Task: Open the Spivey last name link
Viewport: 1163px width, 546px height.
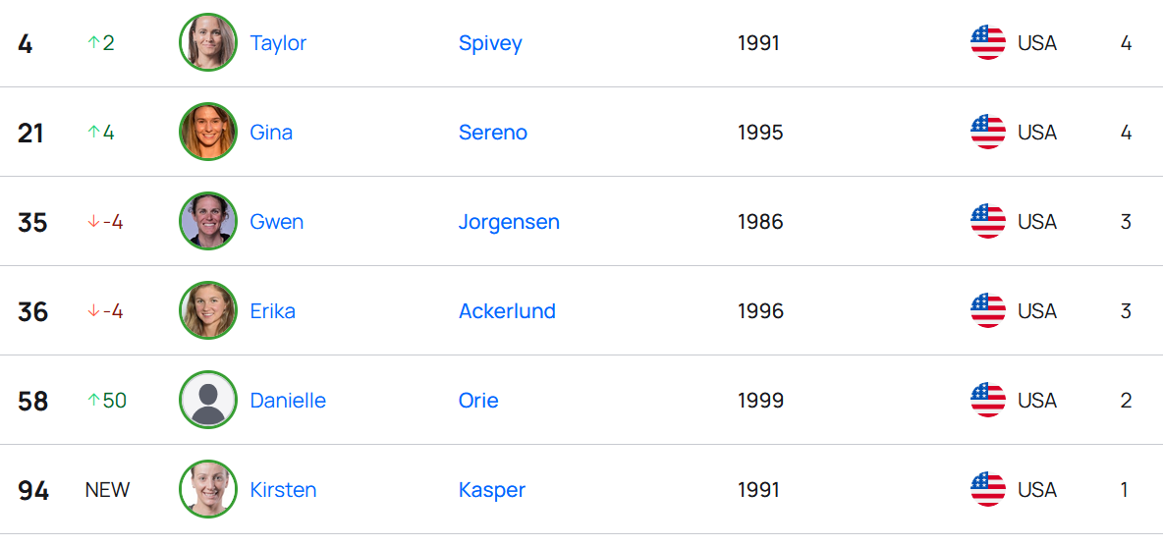Action: click(x=490, y=43)
